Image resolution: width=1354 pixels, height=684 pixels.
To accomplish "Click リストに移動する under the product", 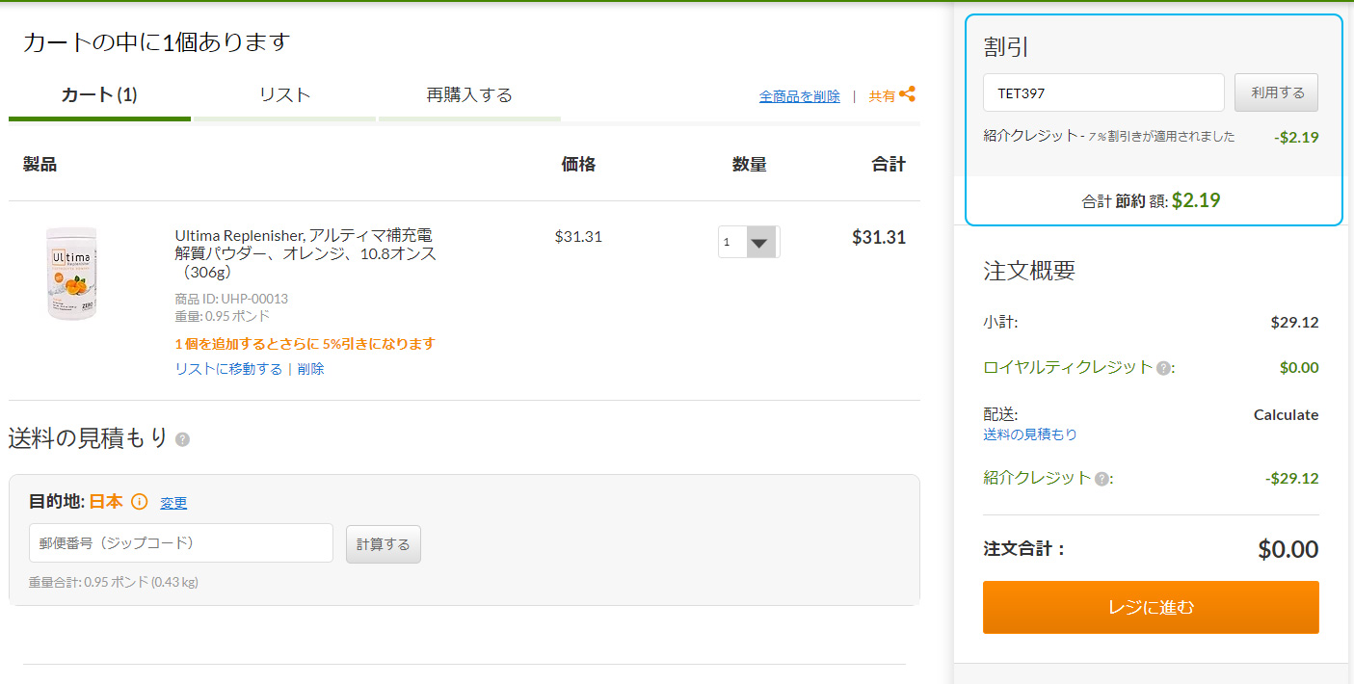I will click(x=228, y=369).
